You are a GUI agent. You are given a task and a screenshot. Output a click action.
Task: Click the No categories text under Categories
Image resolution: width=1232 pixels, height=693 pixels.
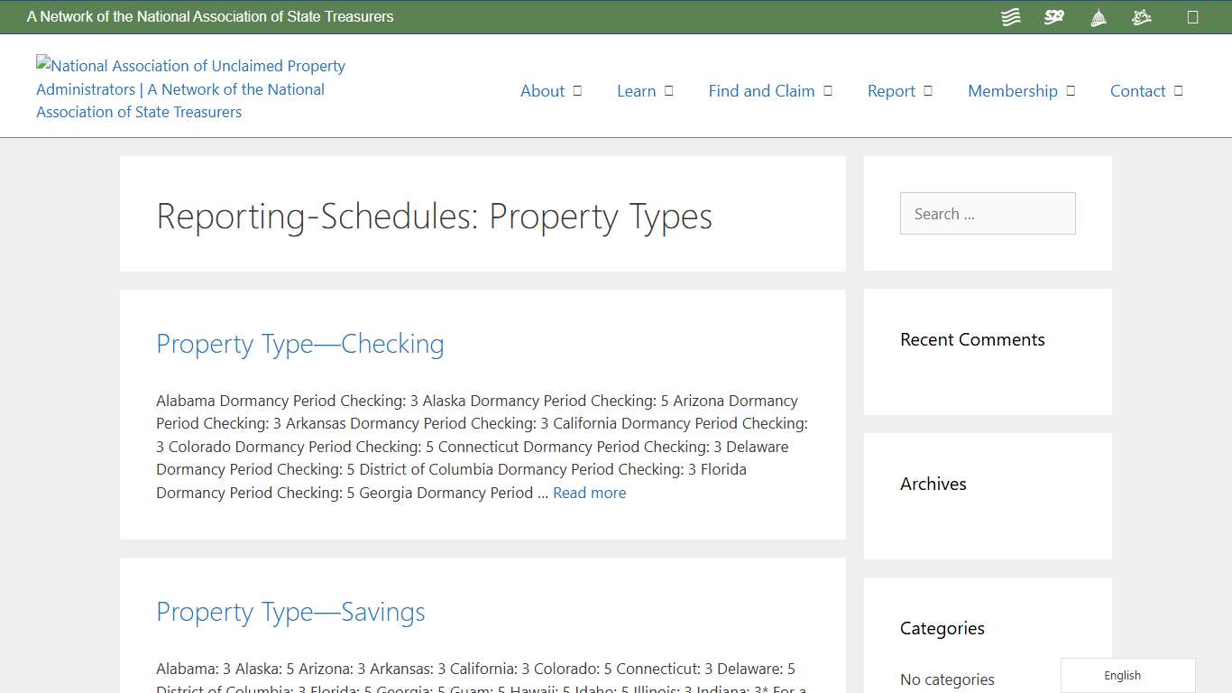tap(947, 679)
